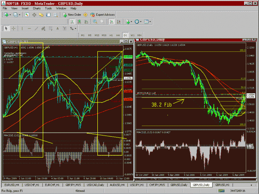
Task: Expand the Templates dropdown arrow
Action: [x=150, y=22]
